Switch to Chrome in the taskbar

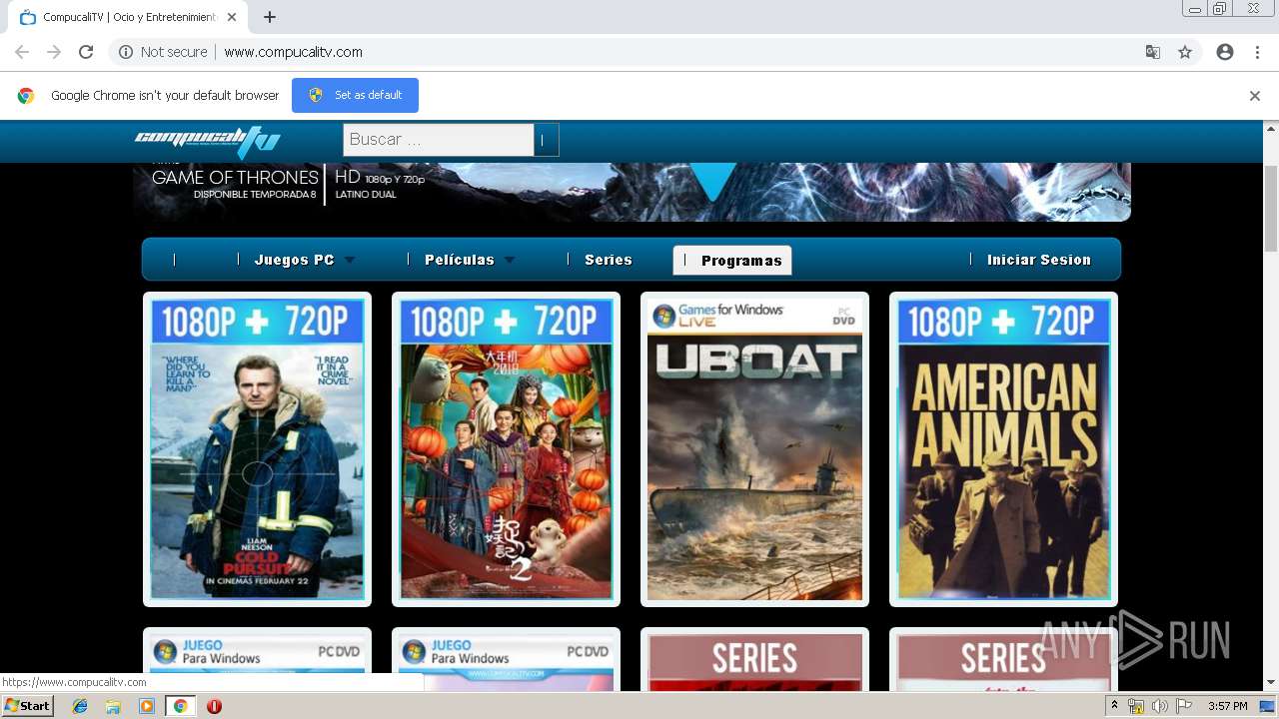pyautogui.click(x=180, y=706)
